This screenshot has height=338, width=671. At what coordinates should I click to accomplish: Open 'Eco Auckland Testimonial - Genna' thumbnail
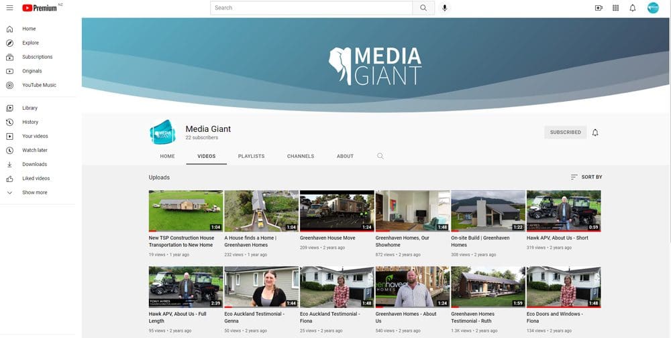(x=262, y=287)
